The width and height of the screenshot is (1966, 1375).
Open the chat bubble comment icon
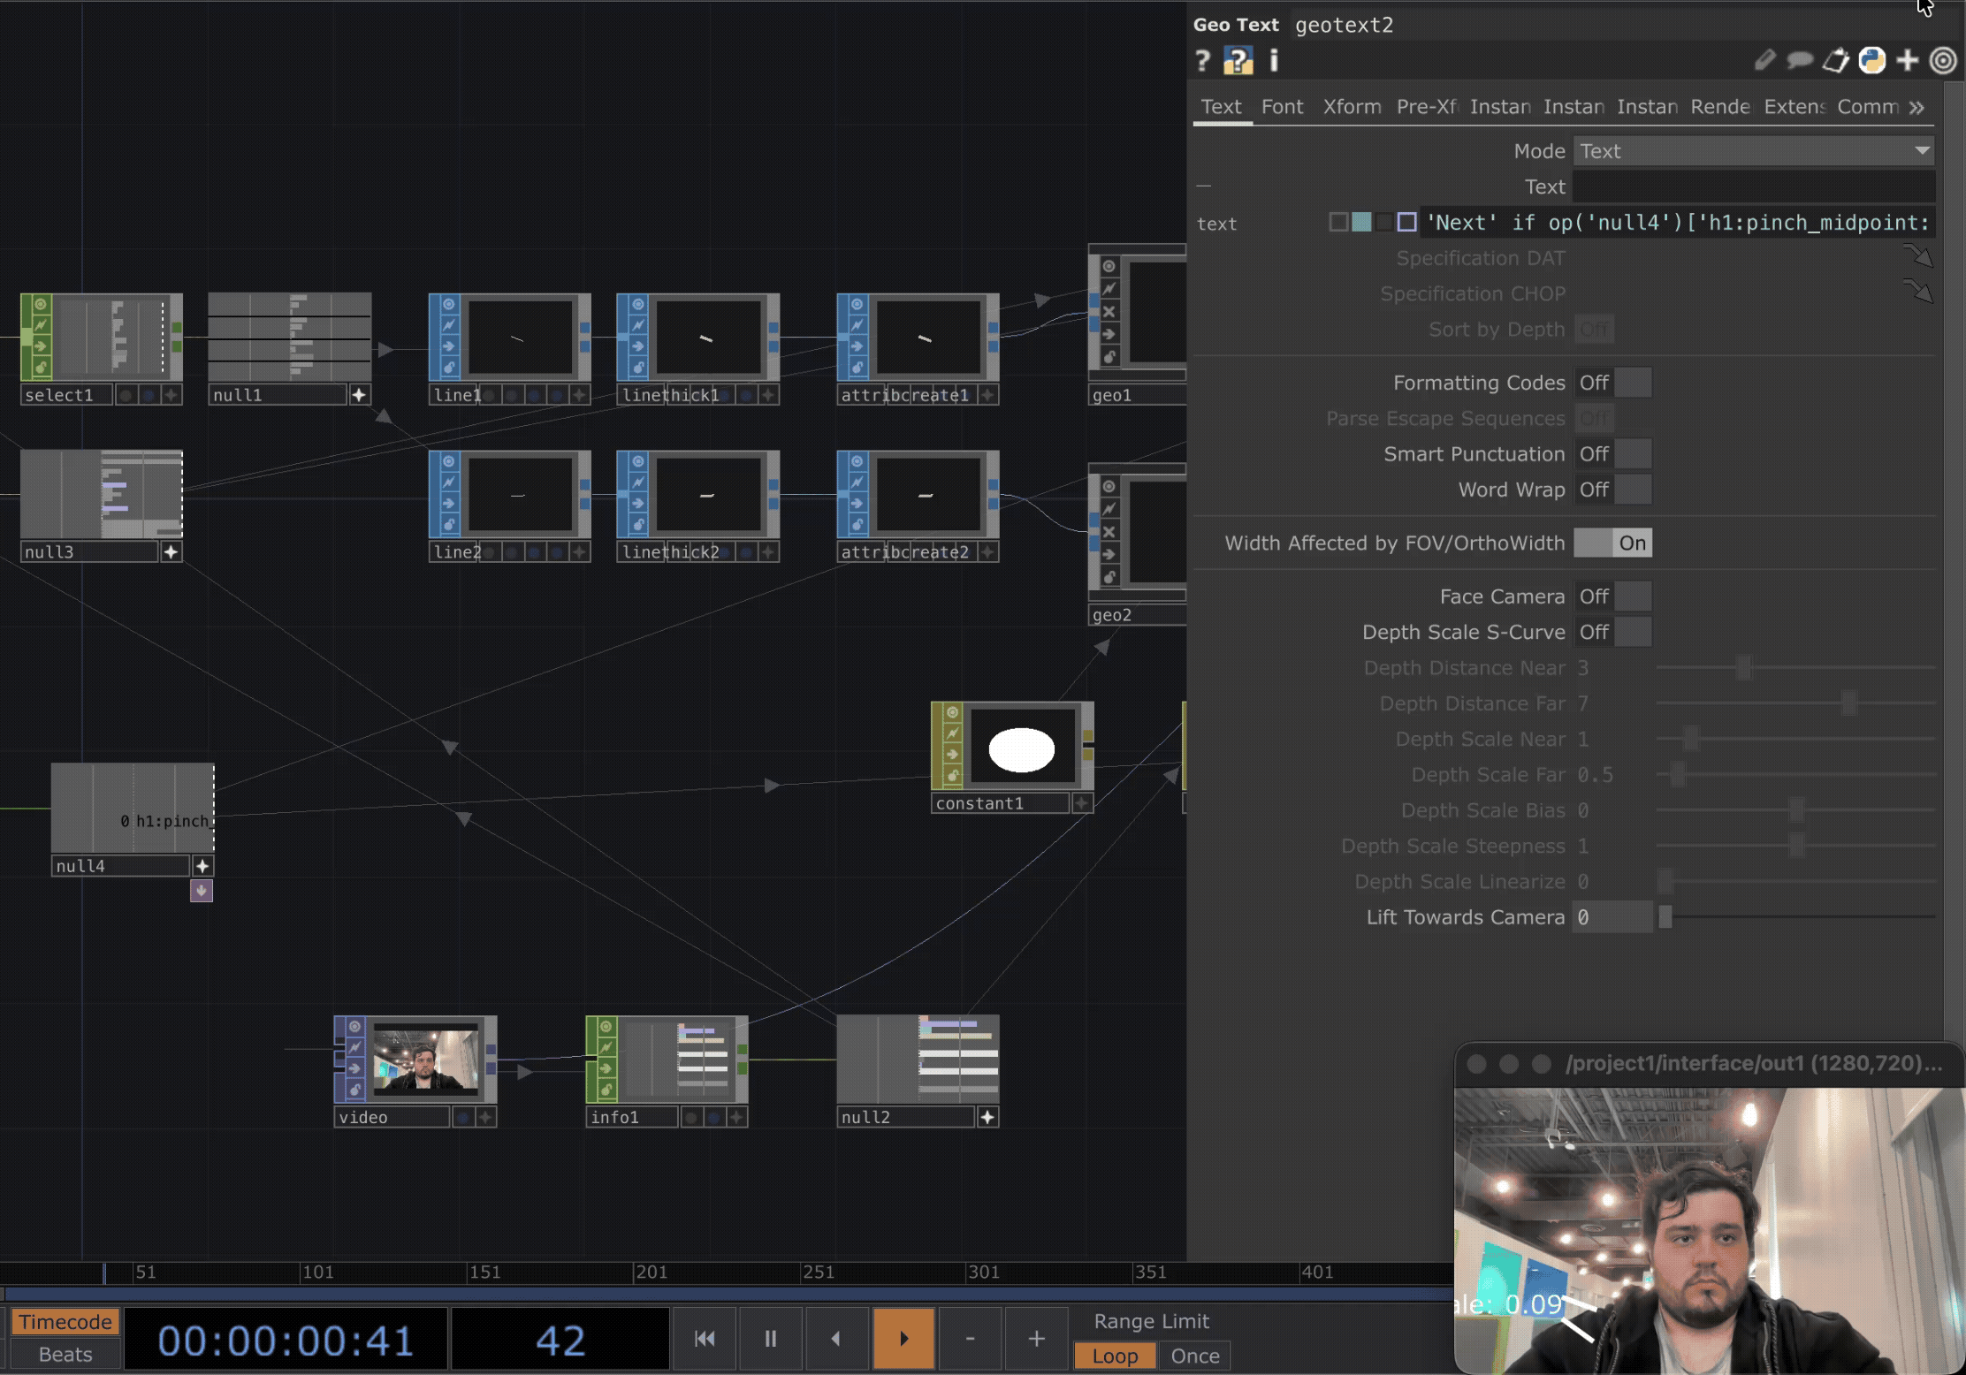(1800, 61)
